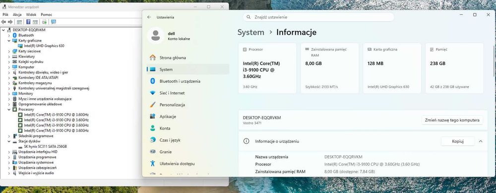Screen dimensions: 496x193
Task: Select the Urządzenia interfejsu HID icon
Action: click(14, 152)
